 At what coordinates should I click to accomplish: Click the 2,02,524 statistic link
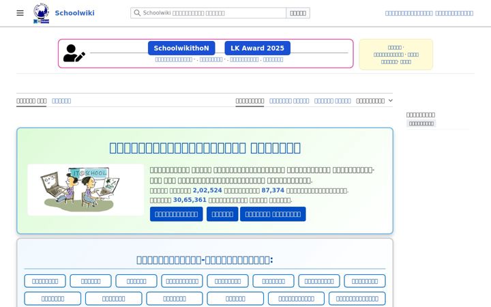click(x=207, y=190)
